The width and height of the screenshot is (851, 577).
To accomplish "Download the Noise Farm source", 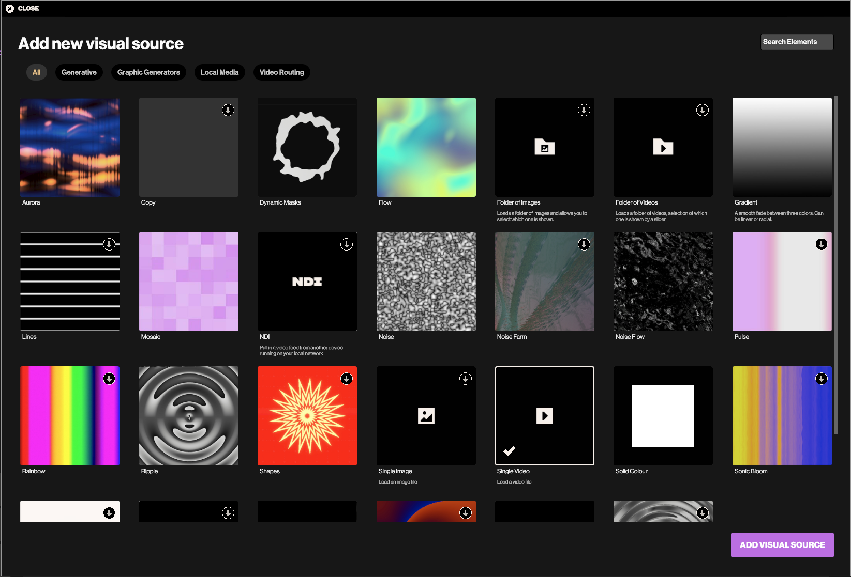I will point(584,244).
